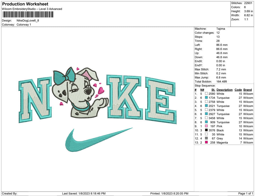The width and height of the screenshot is (255, 196).
Task: Select the turquoise swatch in the 2021 row
Action: pos(206,105)
